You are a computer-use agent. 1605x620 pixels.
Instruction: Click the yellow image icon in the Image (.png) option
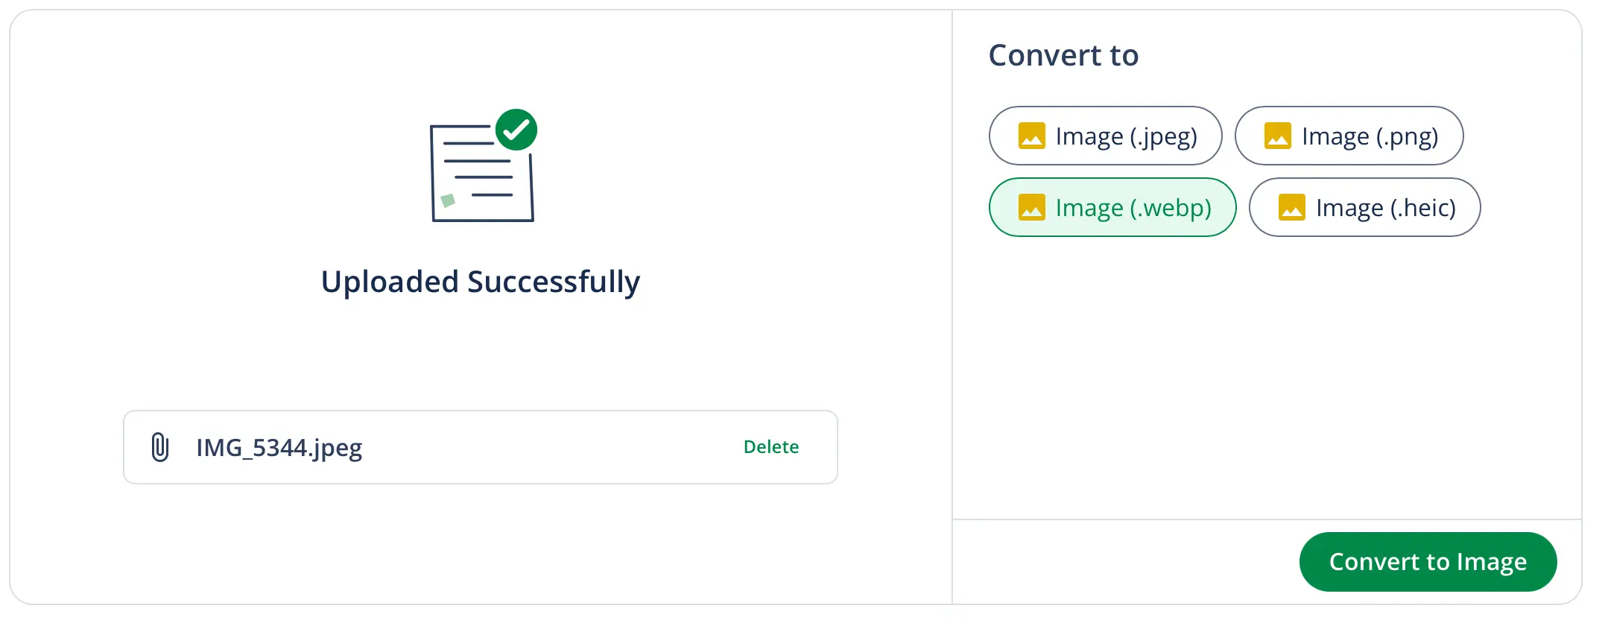pyautogui.click(x=1277, y=136)
